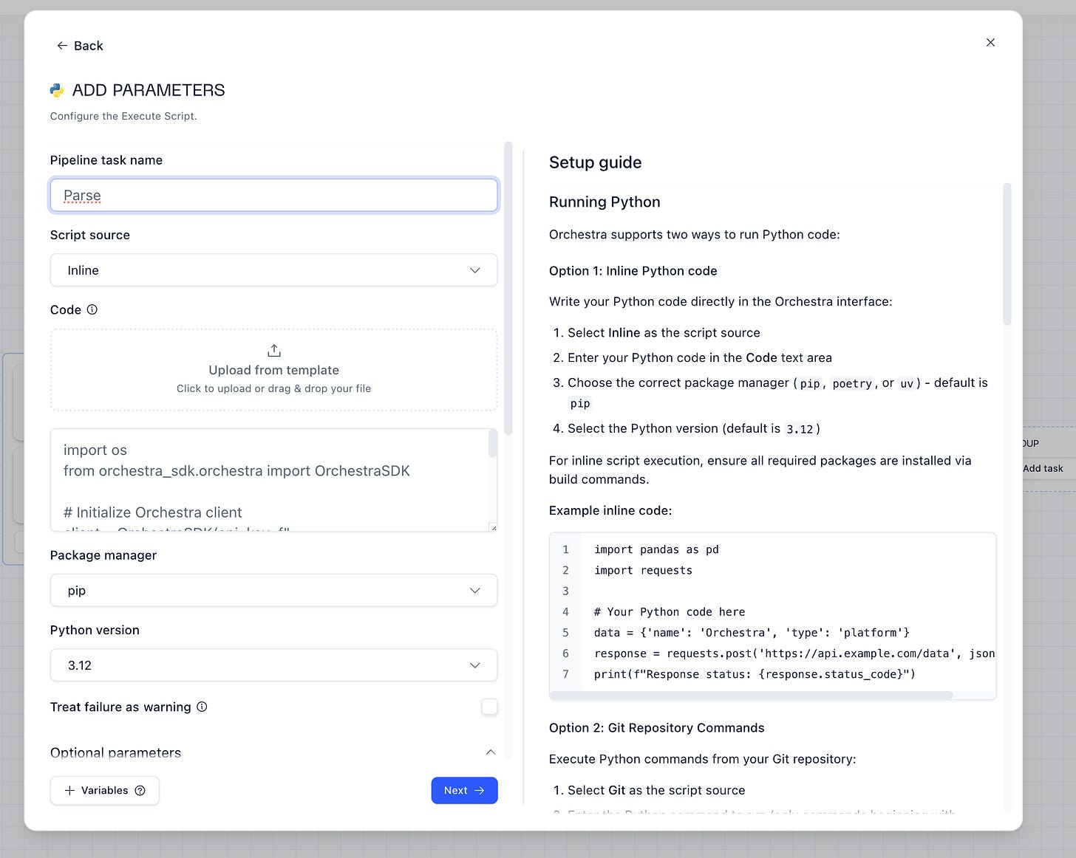Click the 'import pandas as pd' code line
Viewport: 1076px width, 858px height.
pyautogui.click(x=656, y=549)
